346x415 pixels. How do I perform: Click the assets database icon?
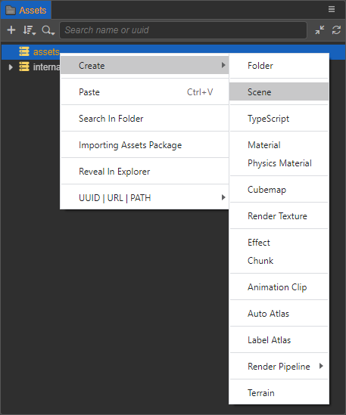coord(24,51)
